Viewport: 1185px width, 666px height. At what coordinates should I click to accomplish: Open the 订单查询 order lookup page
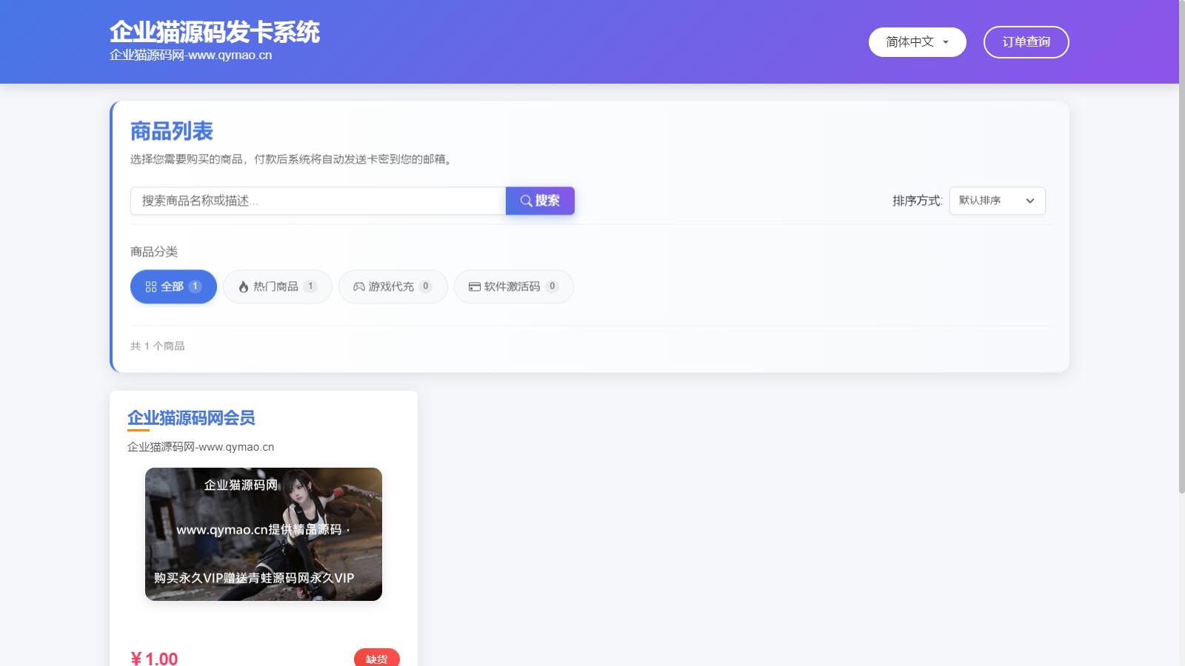(x=1026, y=42)
